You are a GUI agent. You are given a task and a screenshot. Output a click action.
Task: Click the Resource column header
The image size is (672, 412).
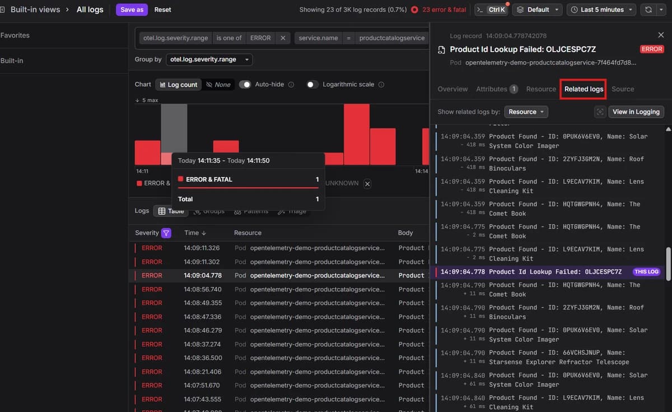pos(248,233)
